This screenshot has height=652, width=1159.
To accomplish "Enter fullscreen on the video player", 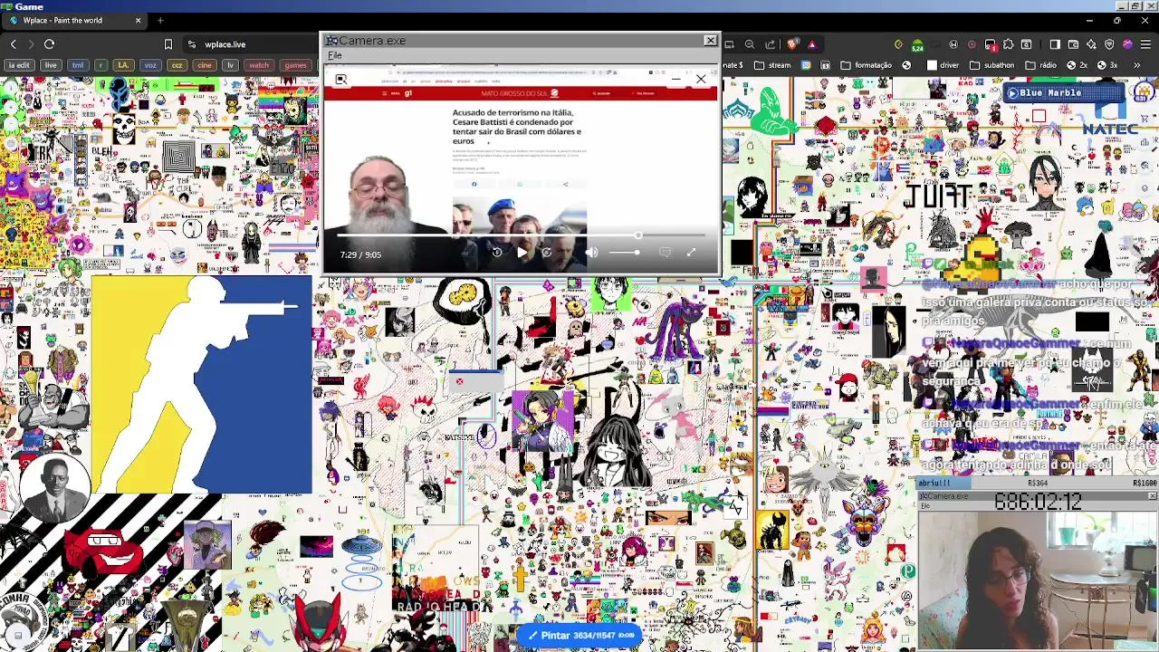I will click(x=691, y=253).
